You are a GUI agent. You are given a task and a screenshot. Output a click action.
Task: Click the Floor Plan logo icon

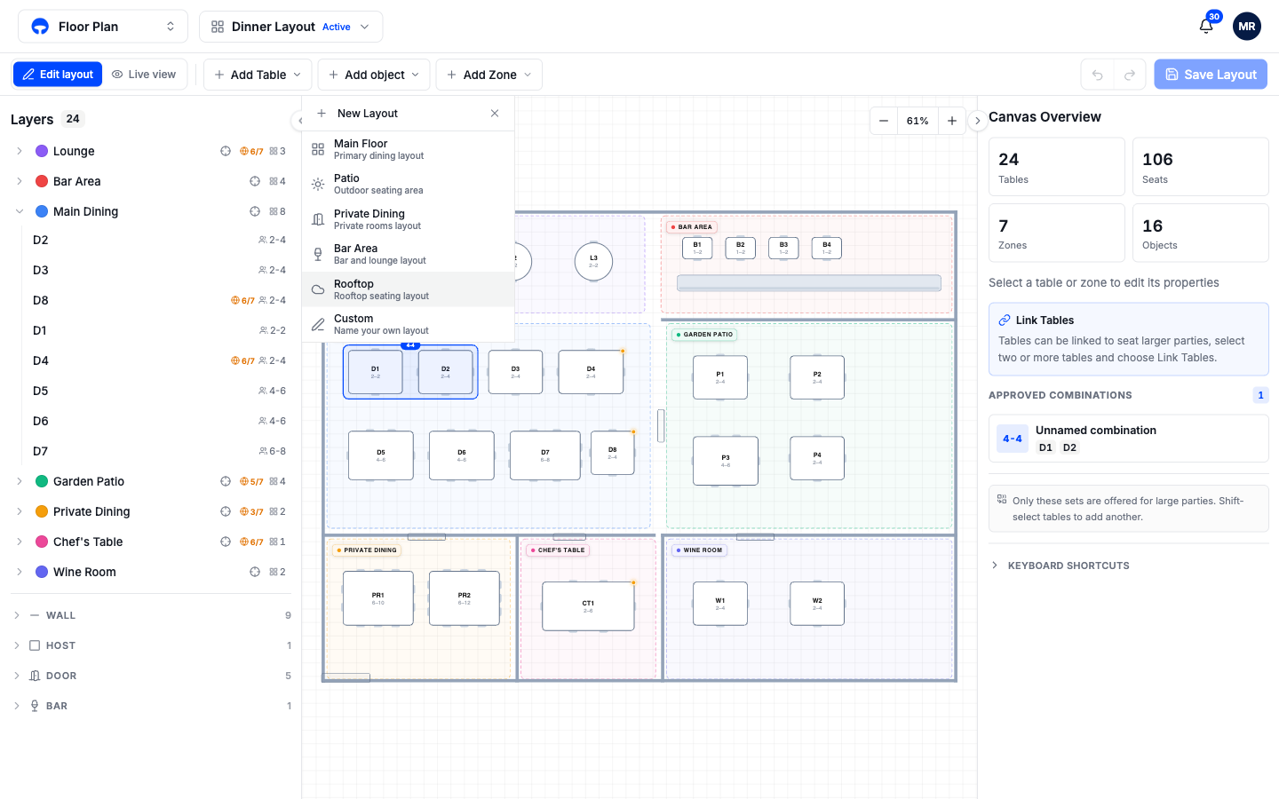pyautogui.click(x=40, y=27)
